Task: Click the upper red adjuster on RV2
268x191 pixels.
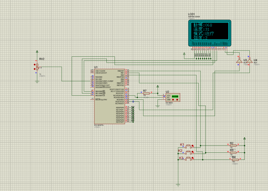Action: coord(35,65)
